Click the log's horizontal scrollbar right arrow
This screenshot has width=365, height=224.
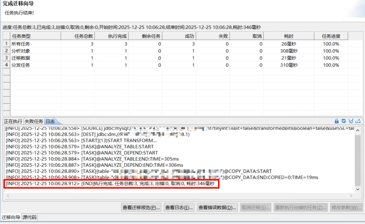(352, 196)
